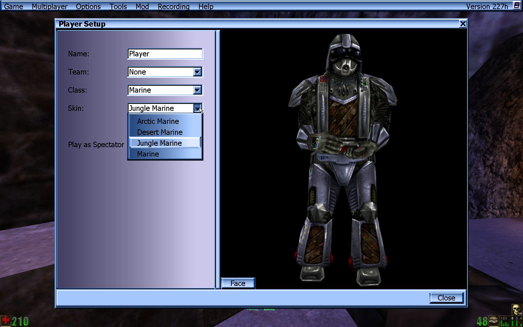Screen dimensions: 523x327
Task: Open the Tools menu
Action: point(118,6)
